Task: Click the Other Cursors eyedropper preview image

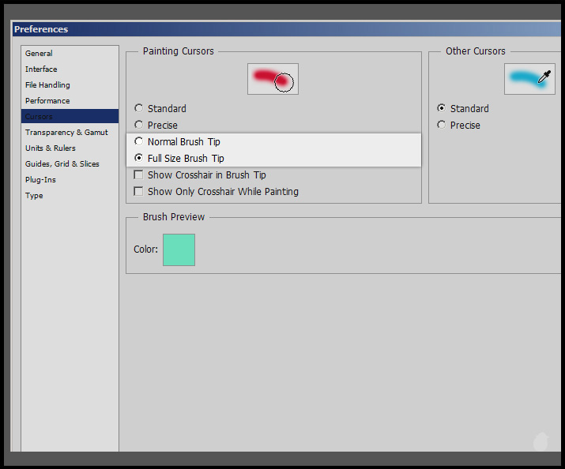Action: 529,79
